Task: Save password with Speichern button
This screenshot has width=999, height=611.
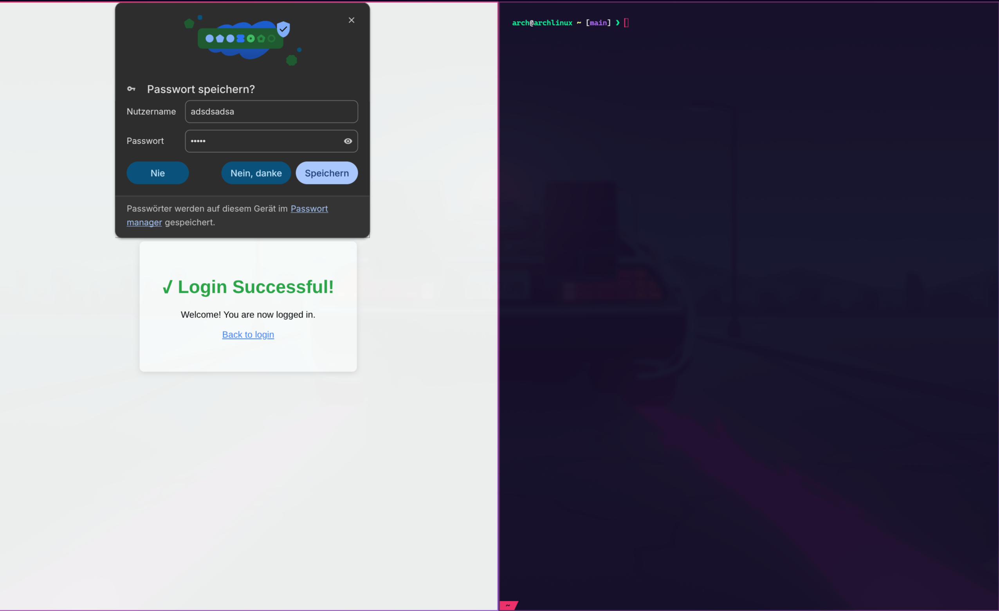Action: (326, 173)
